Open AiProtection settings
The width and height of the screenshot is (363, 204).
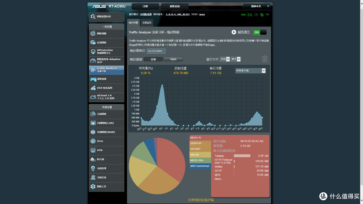coord(107,52)
